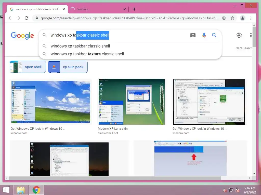Click the classicshell.net source link
The height and width of the screenshot is (195, 261).
click(x=108, y=133)
